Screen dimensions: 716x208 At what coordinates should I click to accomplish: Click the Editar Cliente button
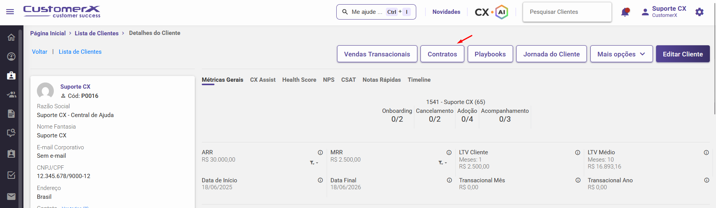(x=683, y=54)
